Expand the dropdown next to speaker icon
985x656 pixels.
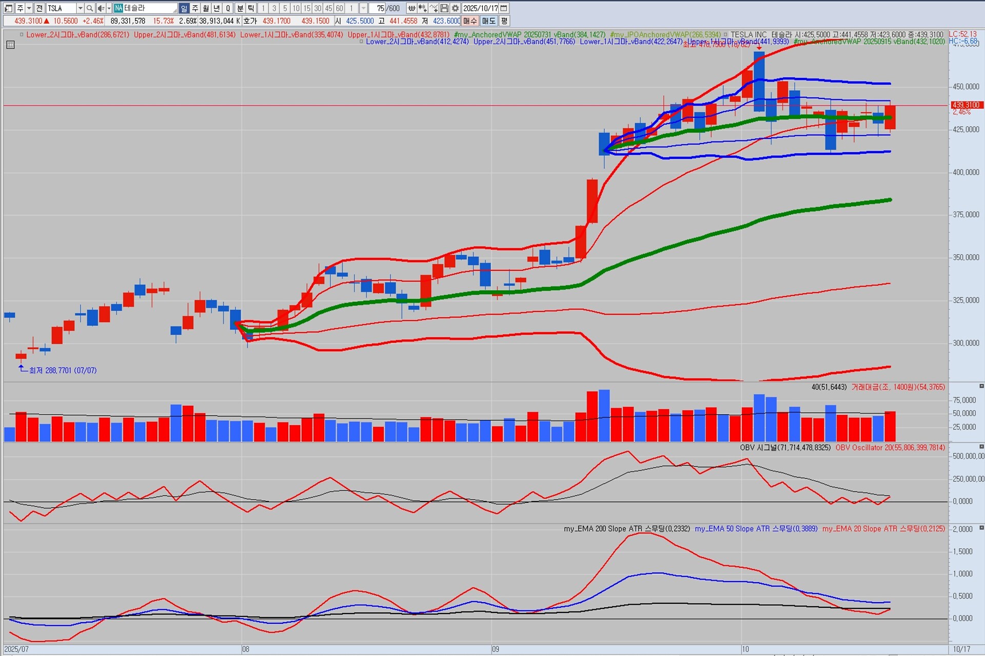(109, 8)
